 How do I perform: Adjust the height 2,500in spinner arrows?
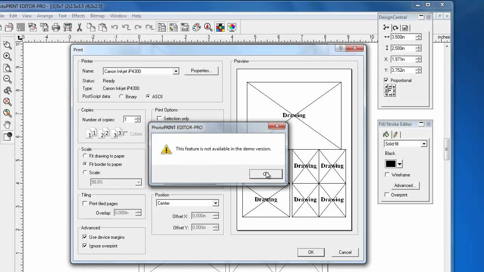[418, 48]
